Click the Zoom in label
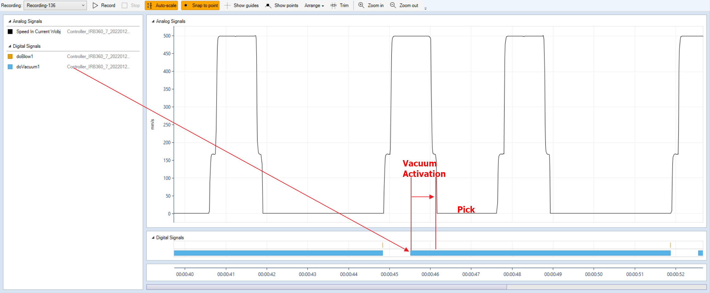 click(376, 5)
